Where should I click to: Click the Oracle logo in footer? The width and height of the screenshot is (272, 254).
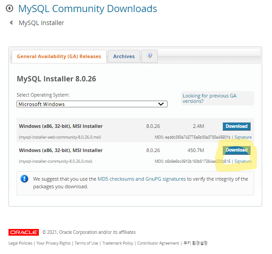(x=24, y=232)
